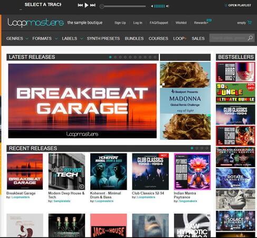Click the volume up speaker icon
257x238 pixels.
coord(167,6)
